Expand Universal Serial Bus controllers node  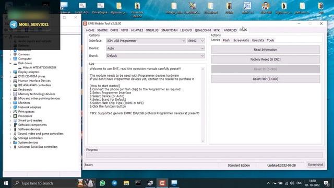tap(10, 147)
